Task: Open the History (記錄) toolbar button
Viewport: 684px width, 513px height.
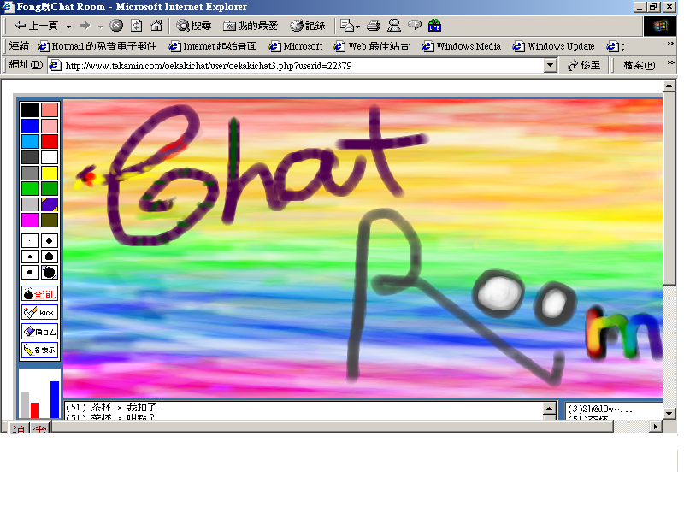Action: click(308, 26)
